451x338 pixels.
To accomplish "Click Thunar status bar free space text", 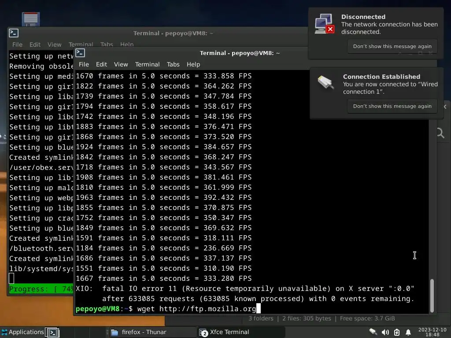I will point(367,319).
